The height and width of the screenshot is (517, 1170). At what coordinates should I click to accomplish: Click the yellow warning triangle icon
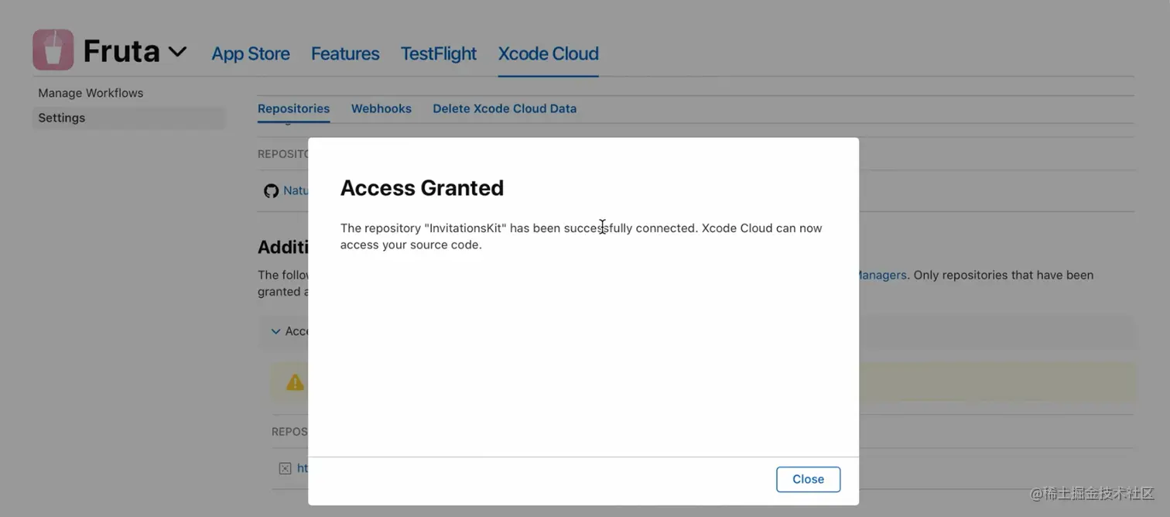[x=295, y=382]
